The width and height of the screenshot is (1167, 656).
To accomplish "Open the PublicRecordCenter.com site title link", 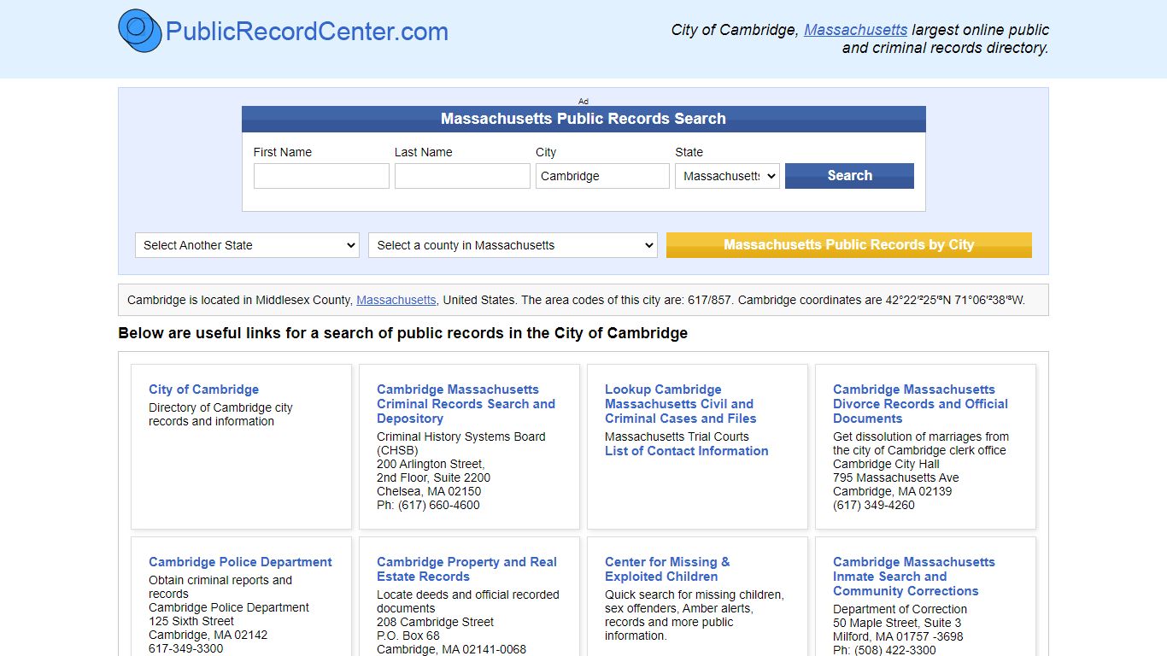I will (x=307, y=32).
